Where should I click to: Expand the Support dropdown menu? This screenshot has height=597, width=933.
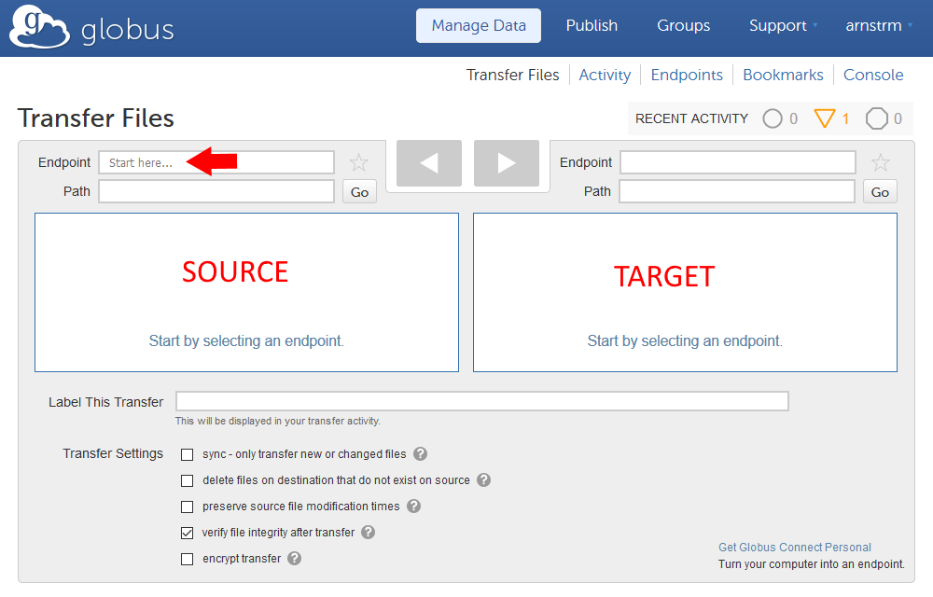pyautogui.click(x=783, y=26)
